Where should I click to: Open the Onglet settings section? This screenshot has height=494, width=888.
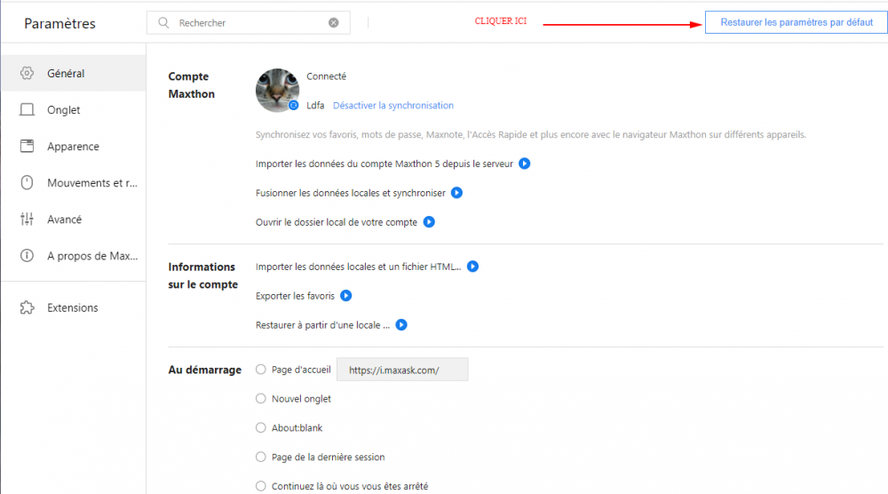(64, 110)
